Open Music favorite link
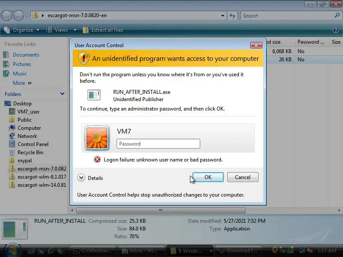The height and width of the screenshot is (257, 343). click(19, 73)
